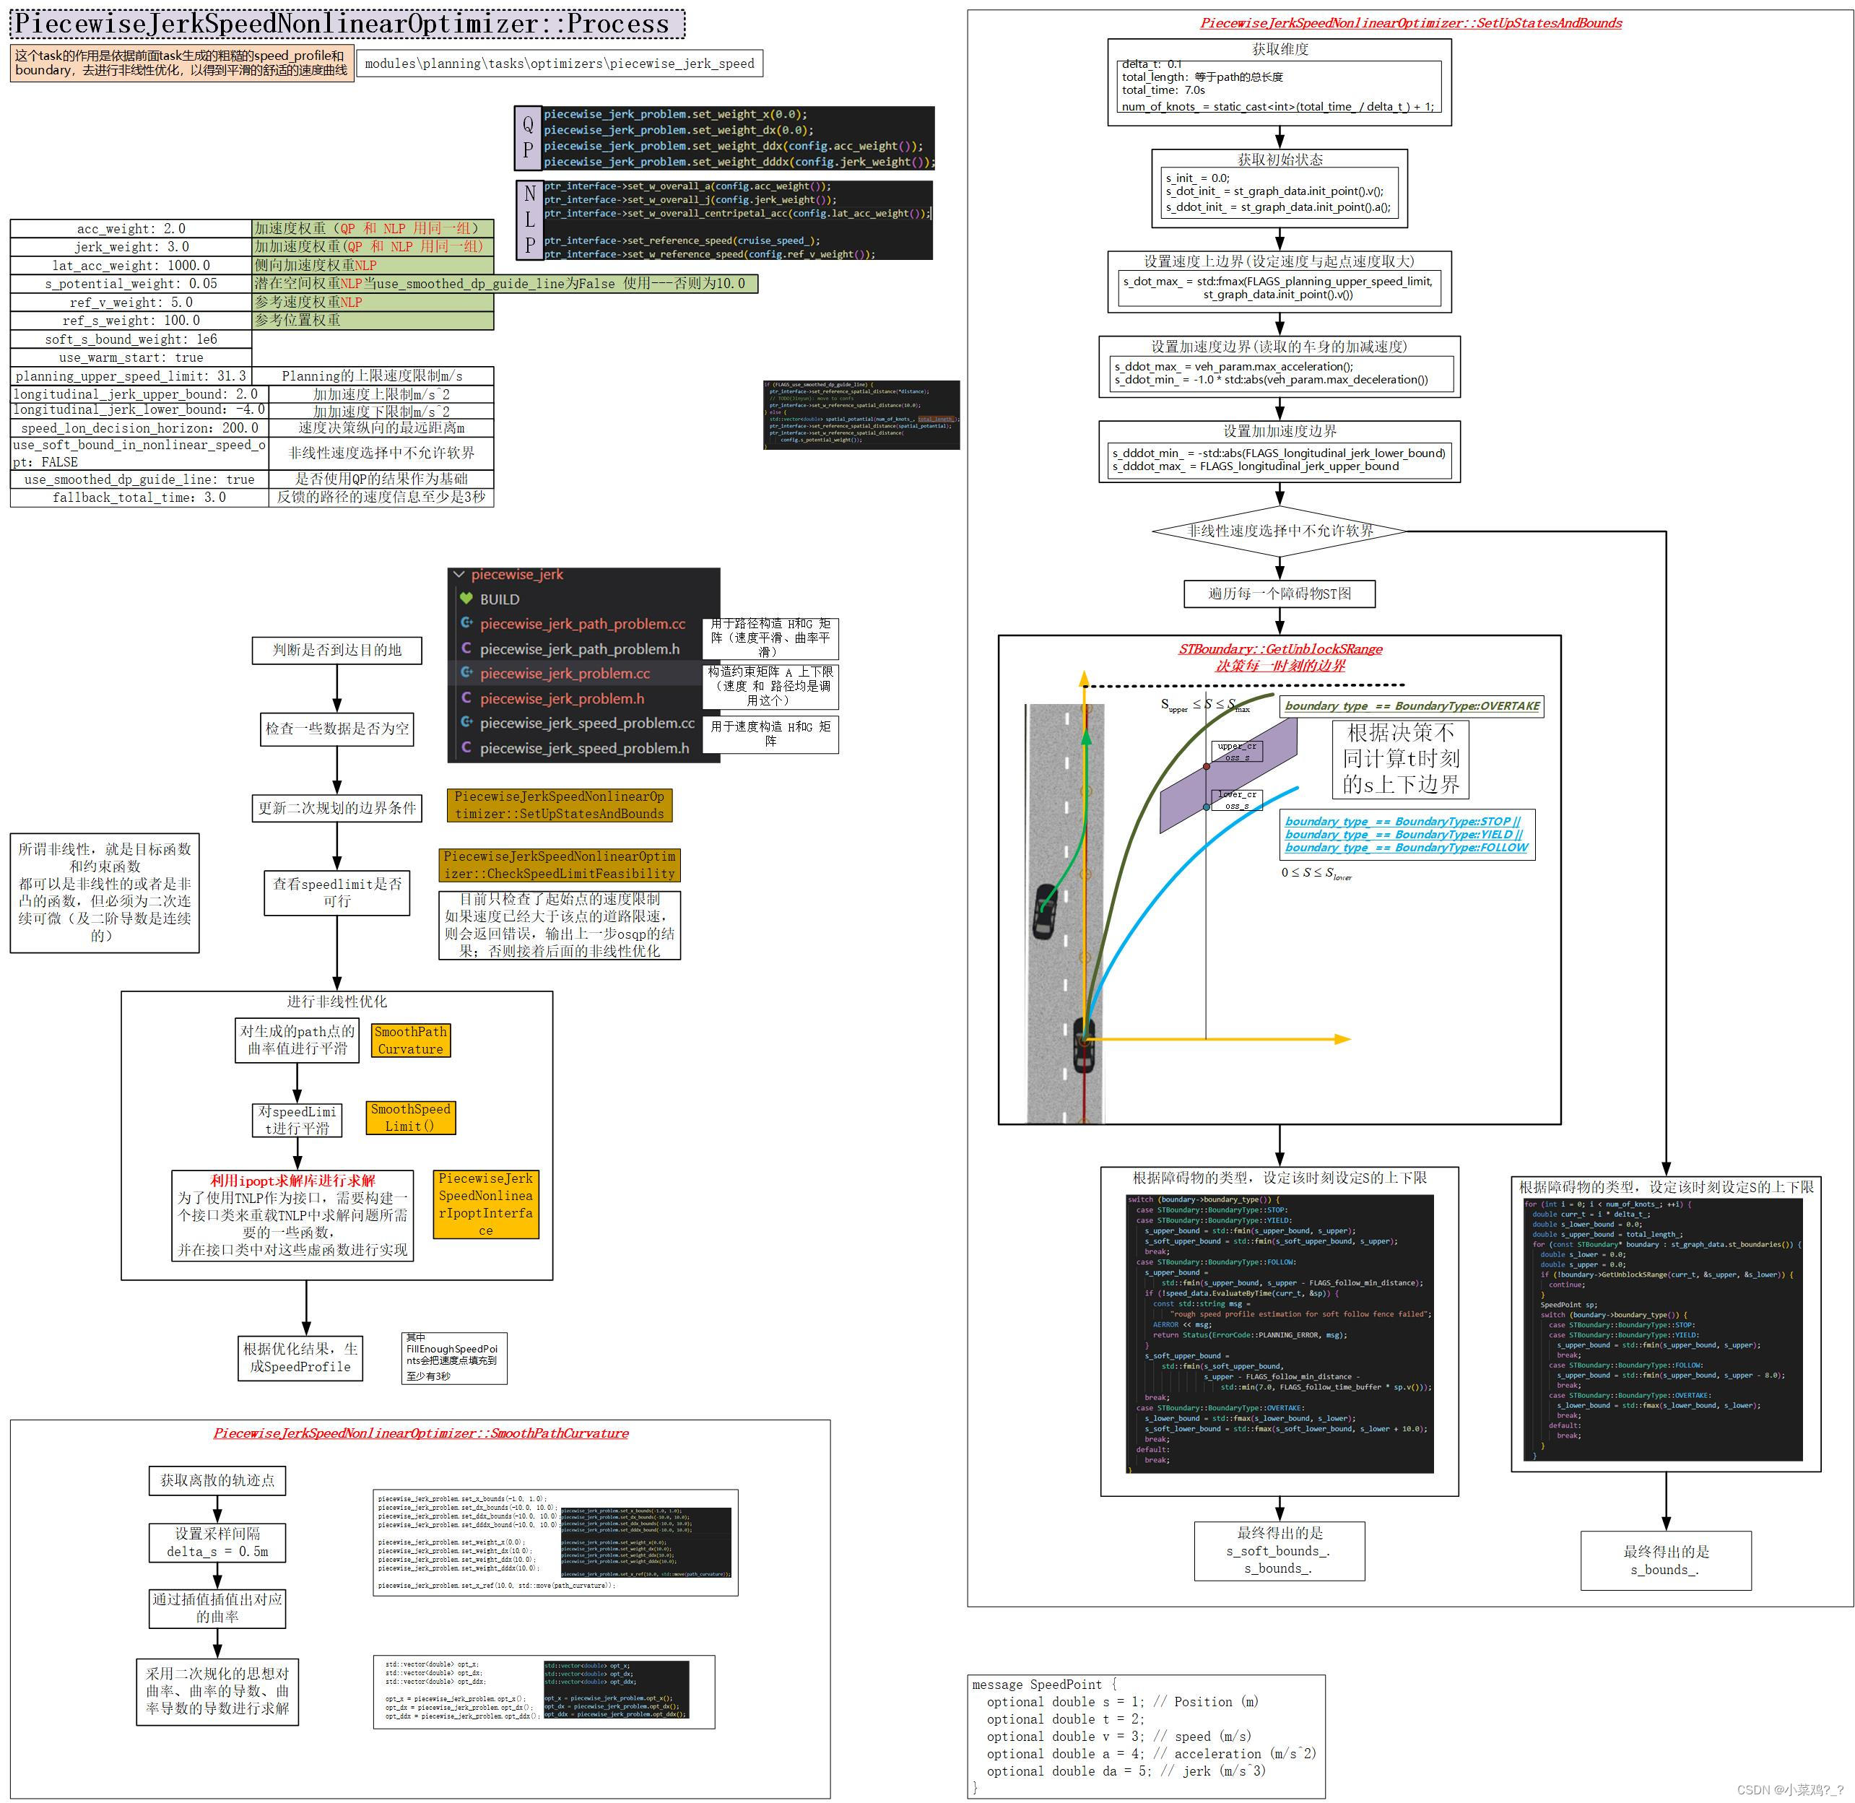Image resolution: width=1855 pixels, height=1803 pixels.
Task: Click the planning_upper_speed_limit: 31.3 cell
Action: pos(131,376)
